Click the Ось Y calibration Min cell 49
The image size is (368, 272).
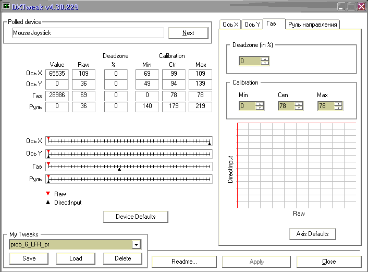click(x=147, y=84)
